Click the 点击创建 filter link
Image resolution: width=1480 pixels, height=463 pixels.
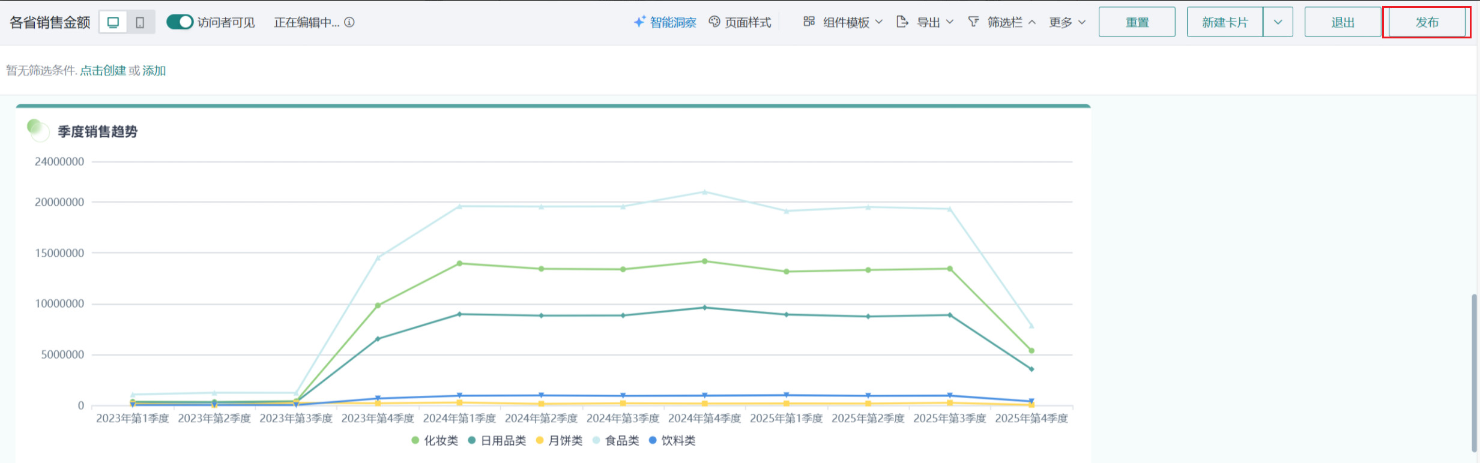tap(103, 71)
